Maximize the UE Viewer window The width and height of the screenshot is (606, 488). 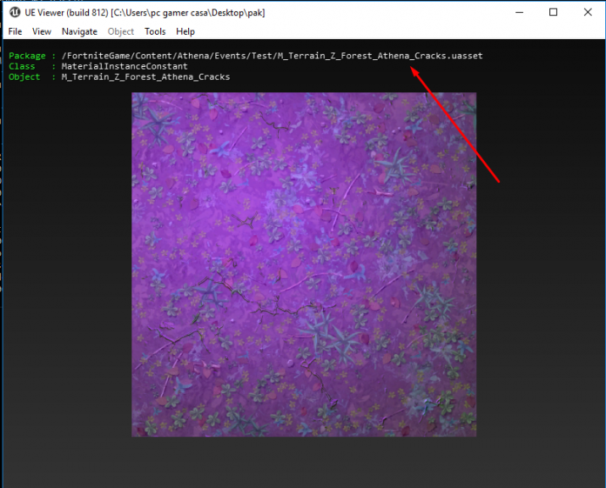[x=553, y=12]
